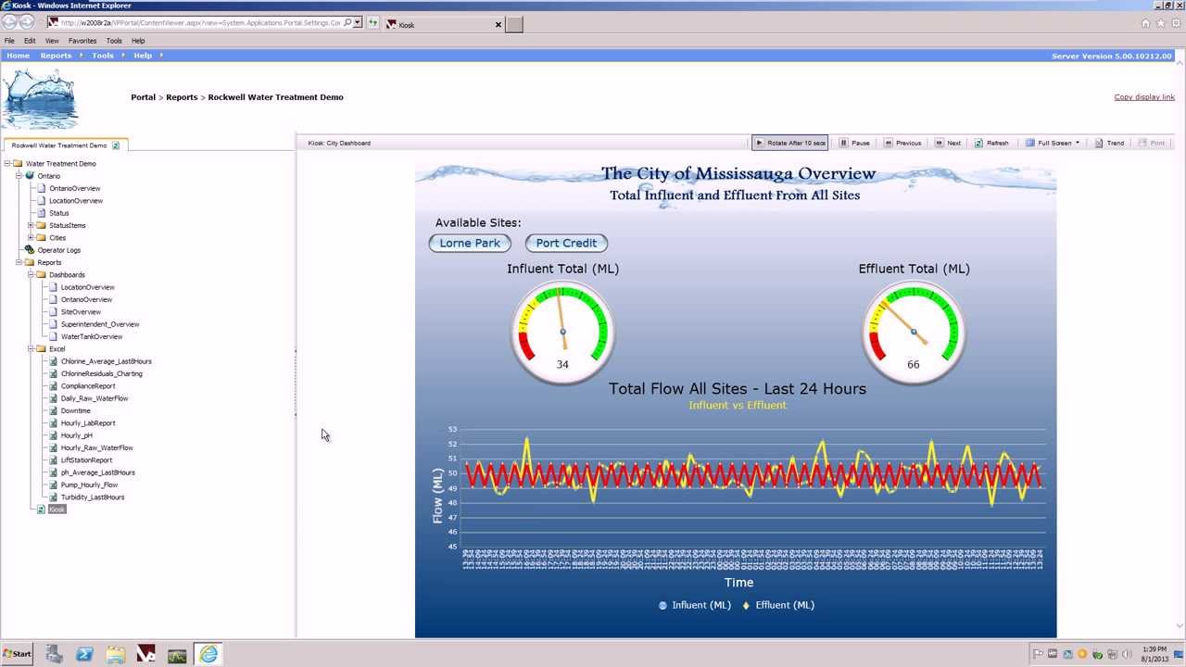Expand the Cities folder
This screenshot has height=667, width=1186.
[31, 238]
